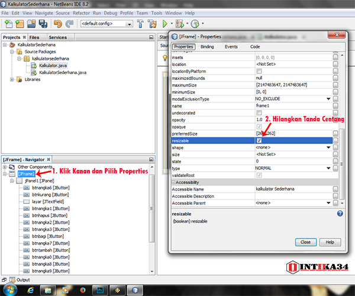Uncheck the resizable checkbox
Screen dimensions: 355x296
coord(259,141)
